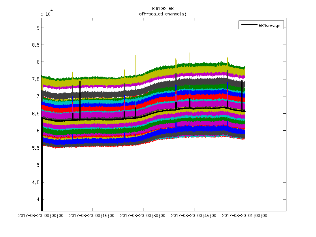The height and width of the screenshot is (237, 316).
Task: Click the RRAverage legend label
Action: point(269,25)
